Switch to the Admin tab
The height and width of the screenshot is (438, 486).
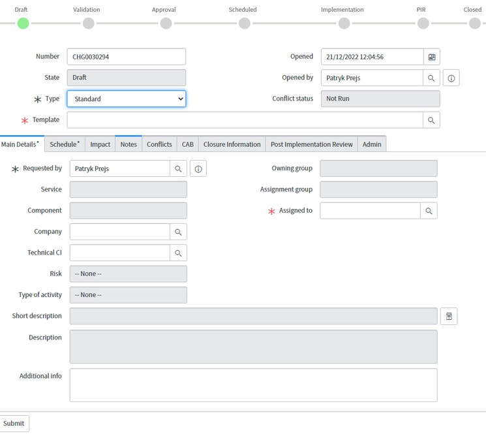(372, 144)
